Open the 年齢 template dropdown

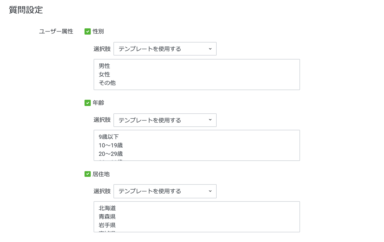pos(165,120)
